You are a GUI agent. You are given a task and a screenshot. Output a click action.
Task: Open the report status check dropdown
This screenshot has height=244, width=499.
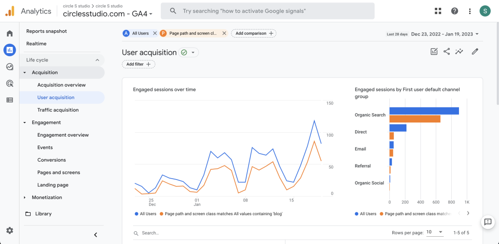189,53
